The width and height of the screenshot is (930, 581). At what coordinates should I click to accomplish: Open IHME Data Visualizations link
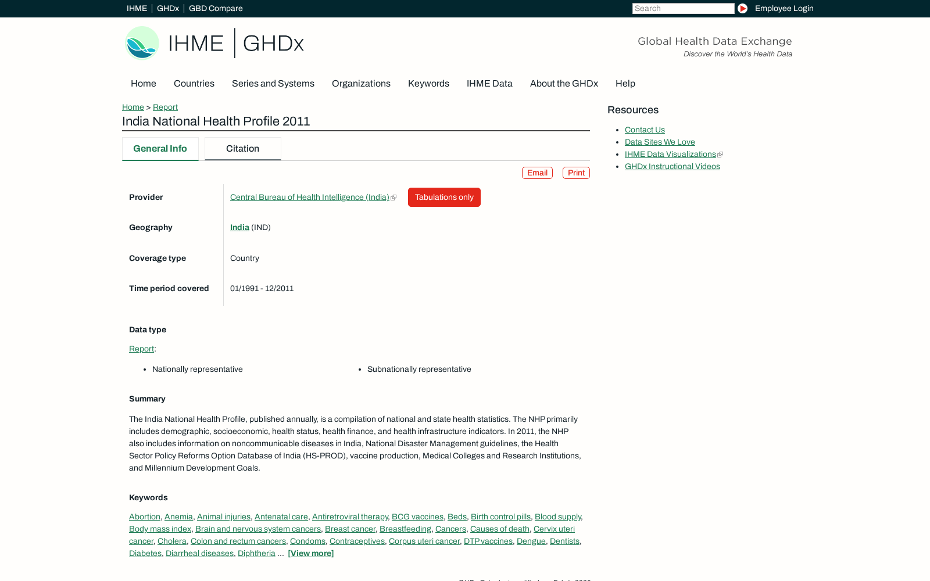670,154
